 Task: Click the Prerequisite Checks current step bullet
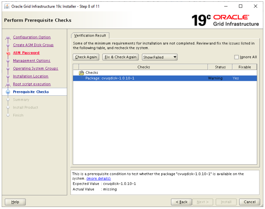coord(8,92)
